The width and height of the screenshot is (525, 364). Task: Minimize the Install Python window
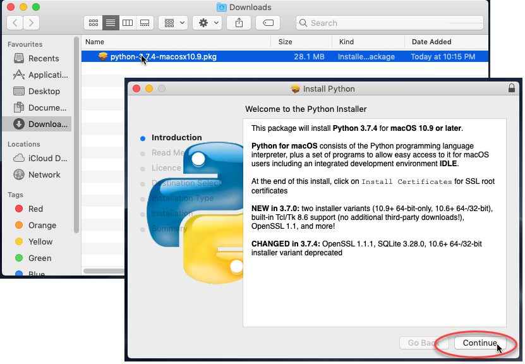[x=149, y=88]
